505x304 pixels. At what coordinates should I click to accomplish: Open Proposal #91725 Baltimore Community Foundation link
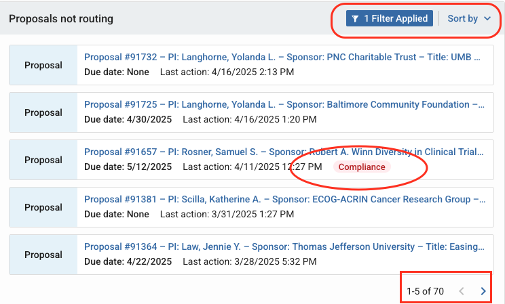coord(284,105)
